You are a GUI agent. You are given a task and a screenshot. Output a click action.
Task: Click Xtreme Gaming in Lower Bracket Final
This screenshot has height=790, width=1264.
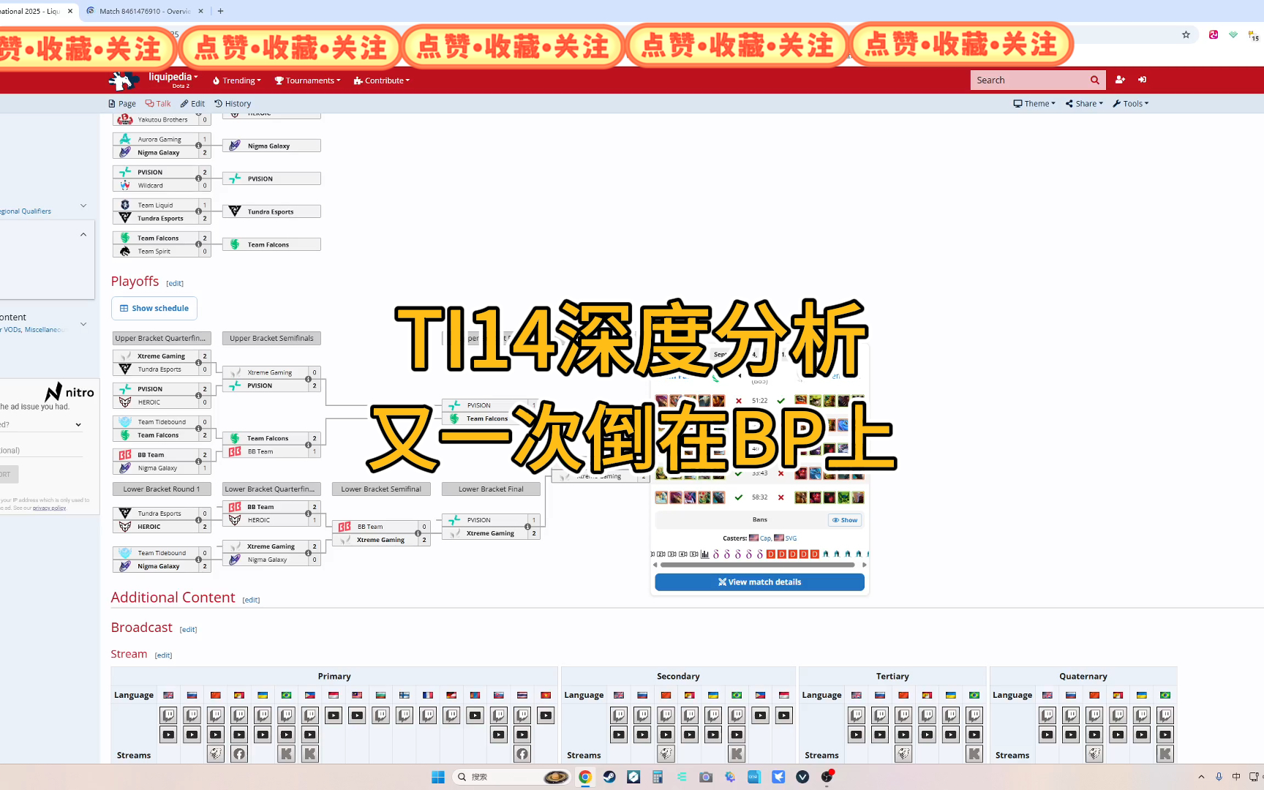pyautogui.click(x=490, y=533)
